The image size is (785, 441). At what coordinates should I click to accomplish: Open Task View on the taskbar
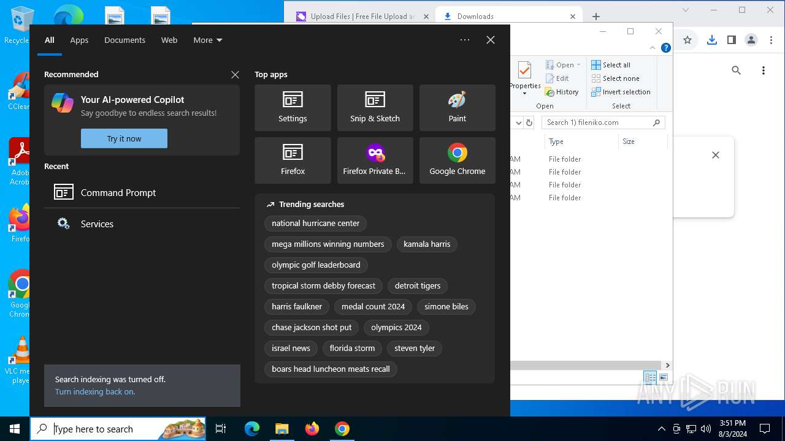(221, 429)
